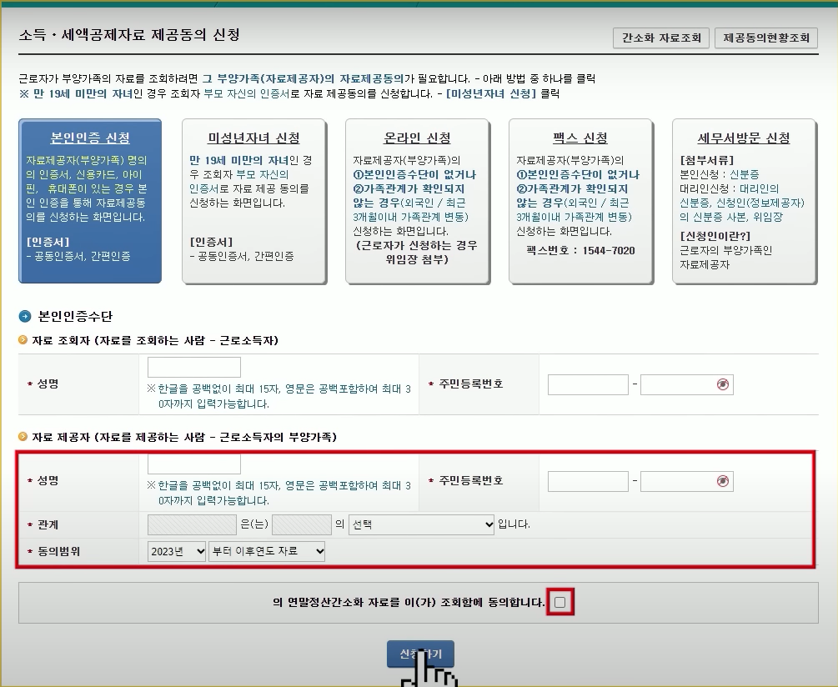The height and width of the screenshot is (687, 838).
Task: Open the 2023년 year dropdown
Action: [177, 551]
